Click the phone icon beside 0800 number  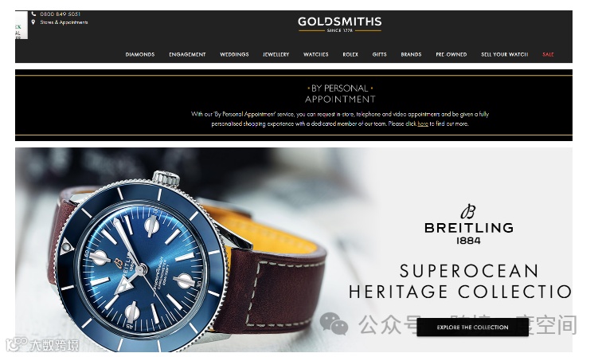[33, 14]
